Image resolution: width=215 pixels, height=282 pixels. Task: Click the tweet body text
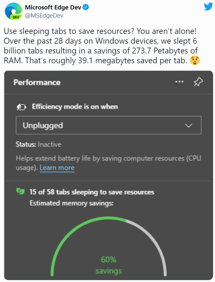click(x=101, y=46)
